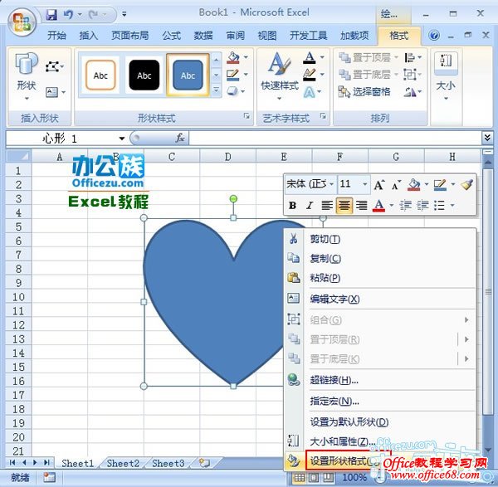The image size is (498, 487).
Task: Click the rotate icon in 排列 group
Action: [410, 92]
